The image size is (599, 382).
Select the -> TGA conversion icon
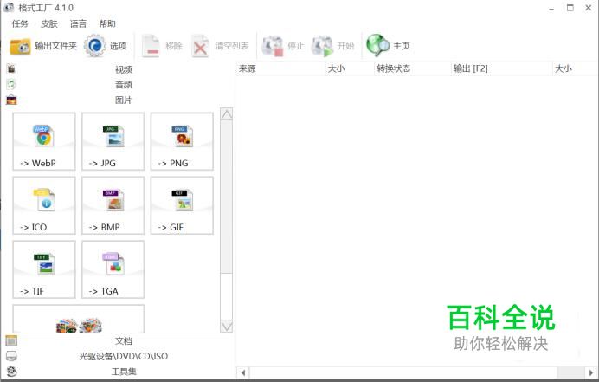pos(113,269)
